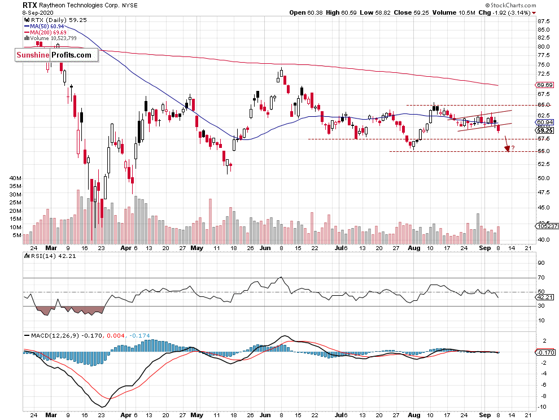Click the red down-arrow change indicator

pyautogui.click(x=534, y=13)
